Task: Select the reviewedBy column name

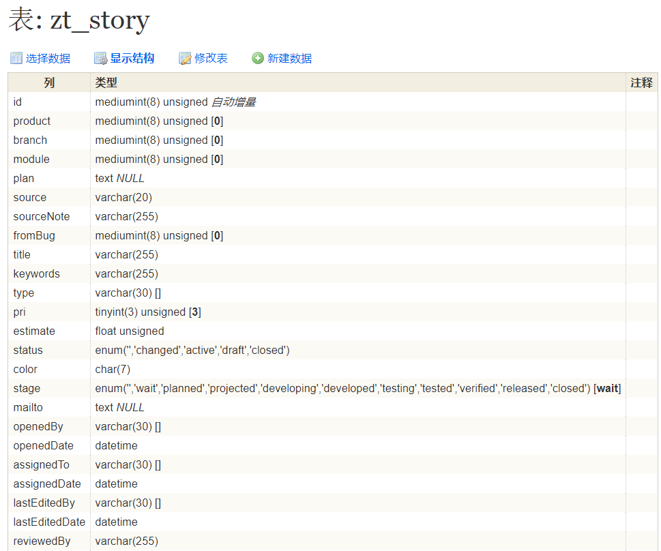Action: [x=42, y=541]
